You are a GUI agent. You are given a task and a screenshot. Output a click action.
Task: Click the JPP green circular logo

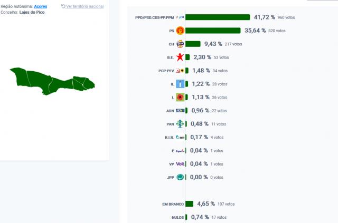pos(180,177)
